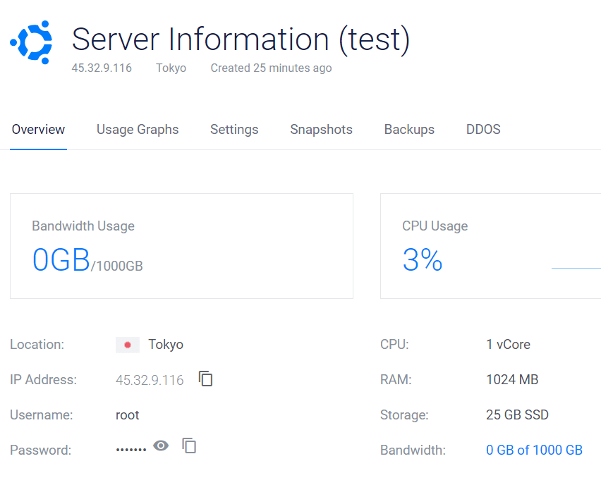Screen dimensions: 601x485
Task: Click the 0 GB of 1000 GB link
Action: tap(534, 450)
